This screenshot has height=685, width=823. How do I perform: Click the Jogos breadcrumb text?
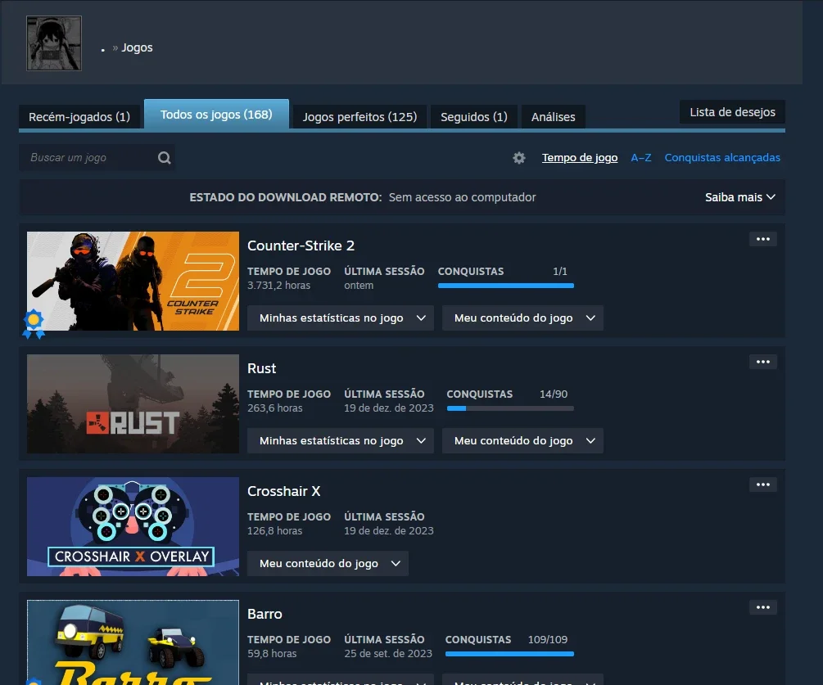point(137,47)
